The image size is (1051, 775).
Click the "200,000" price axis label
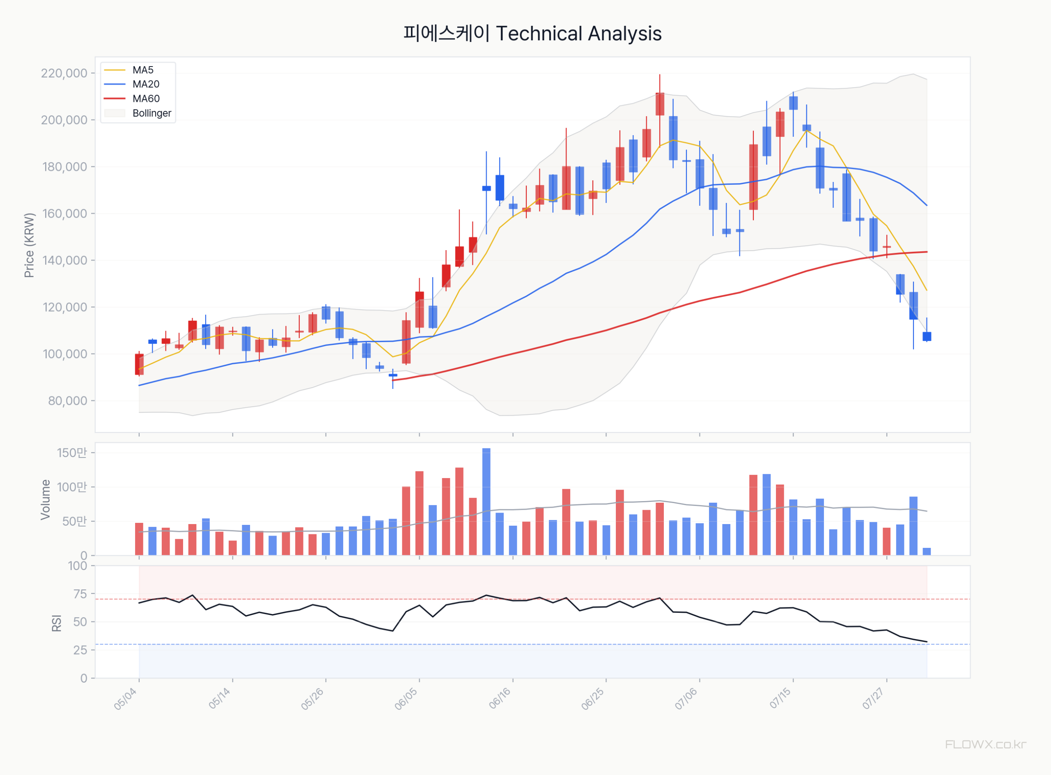point(64,120)
